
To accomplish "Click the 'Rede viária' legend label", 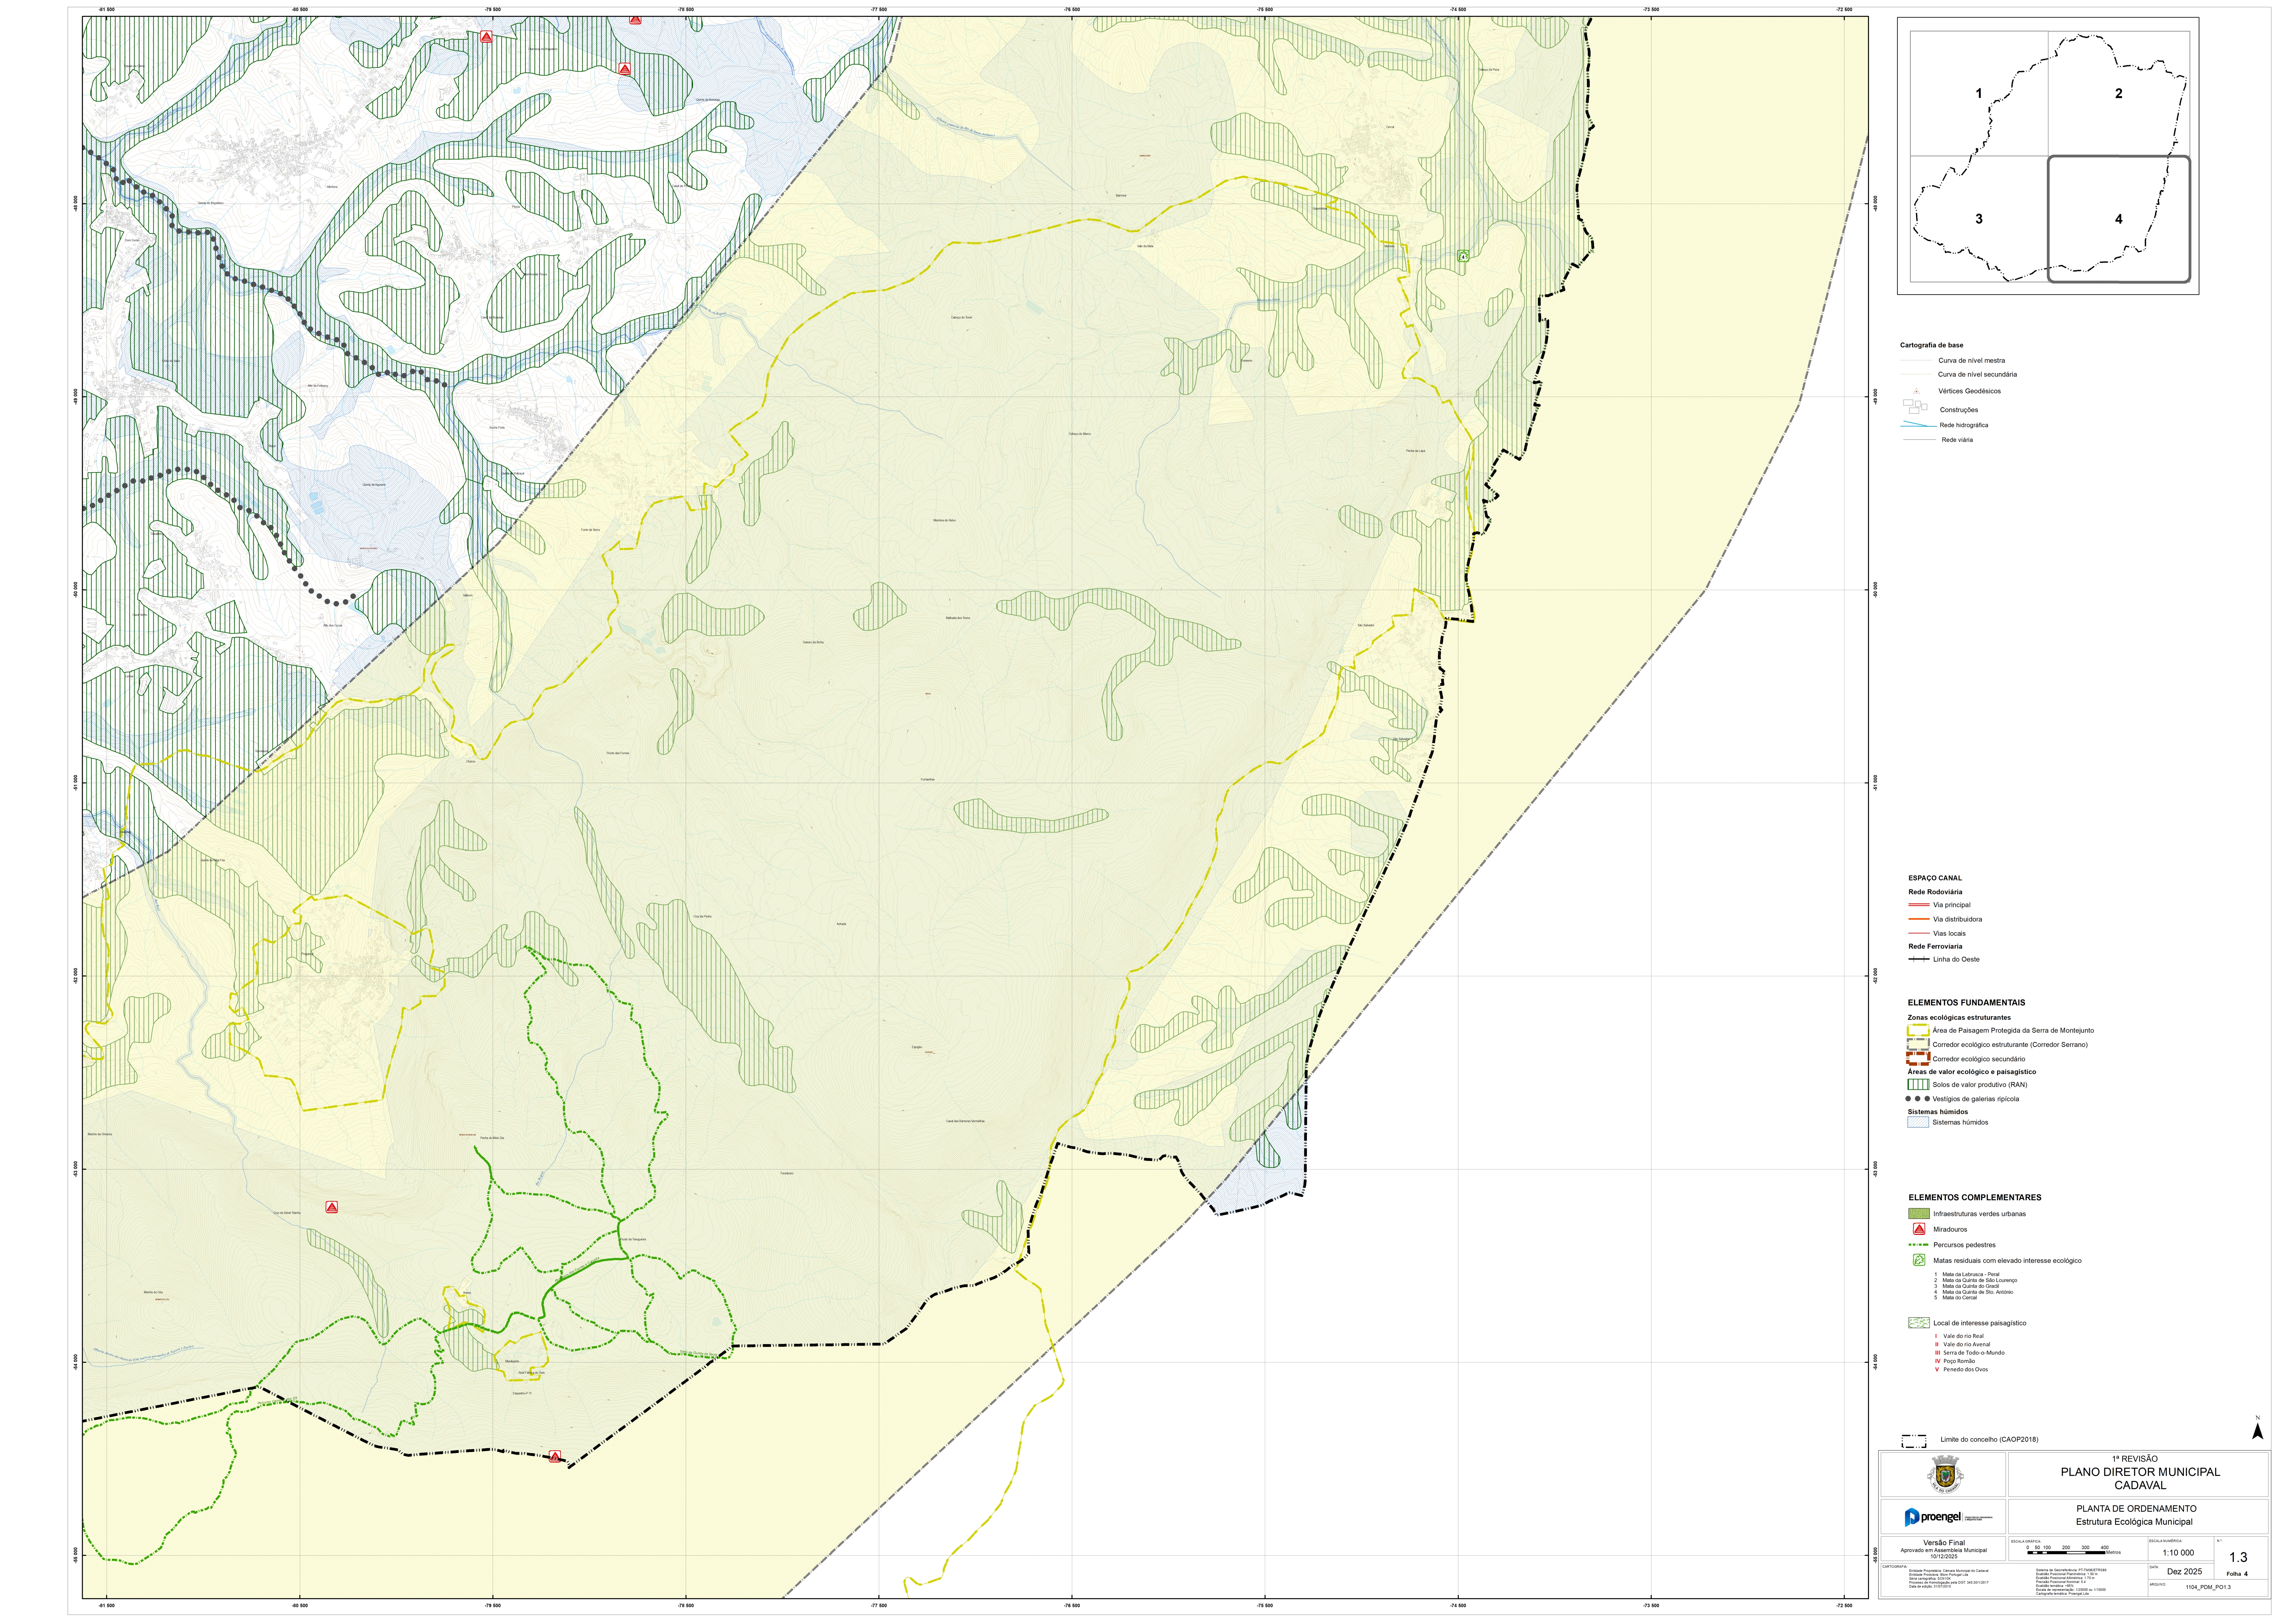I will 1957,440.
